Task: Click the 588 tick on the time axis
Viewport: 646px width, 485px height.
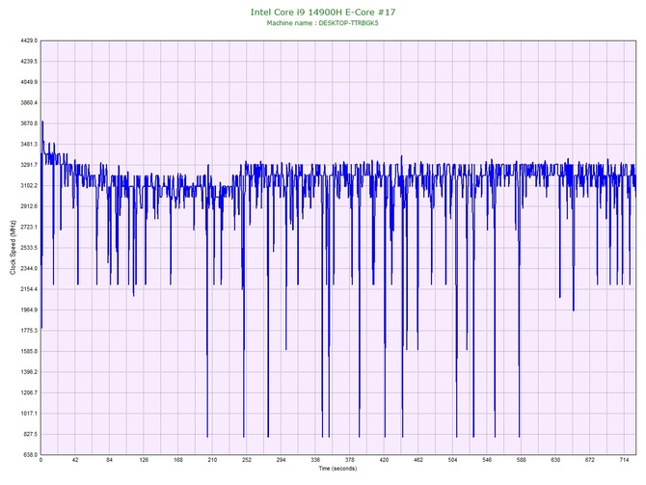Action: (x=522, y=460)
